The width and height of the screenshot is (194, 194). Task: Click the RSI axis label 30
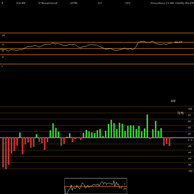pos(3,57)
